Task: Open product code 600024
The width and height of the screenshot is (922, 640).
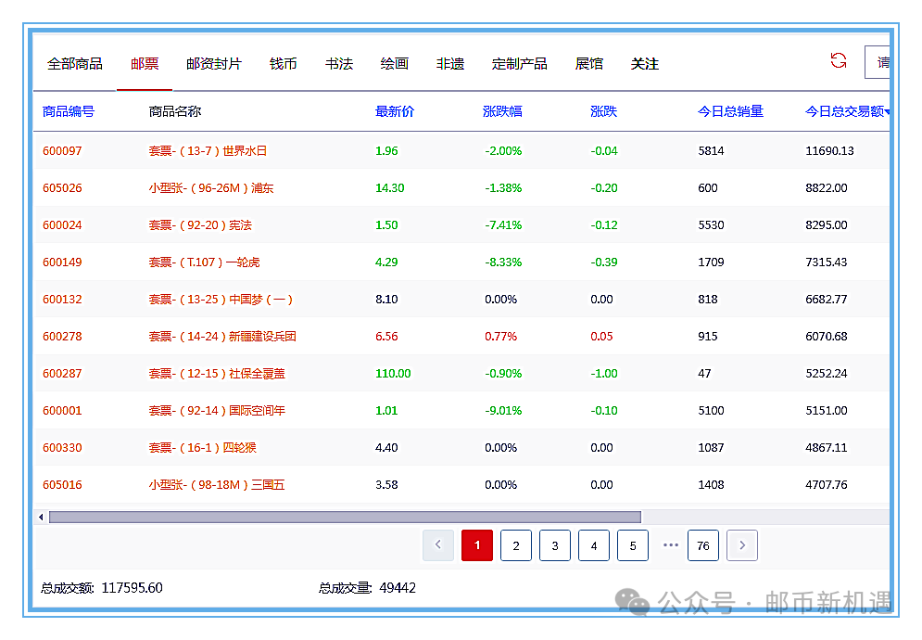Action: pos(62,224)
